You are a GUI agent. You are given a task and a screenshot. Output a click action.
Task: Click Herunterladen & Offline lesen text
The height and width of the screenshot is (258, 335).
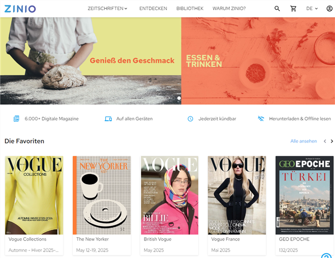click(300, 119)
